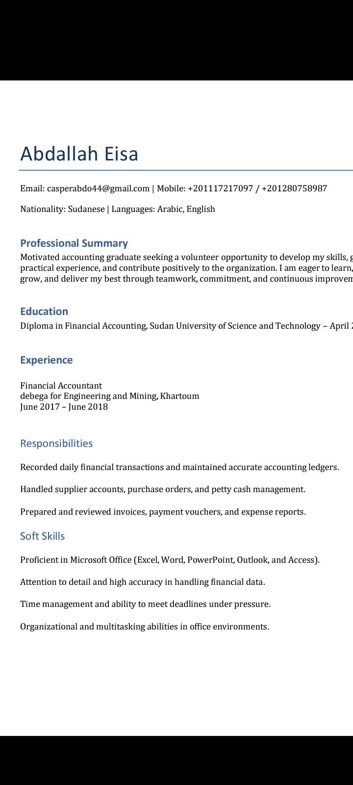
Task: Open the casperabdo44@gmail.com email address
Action: 98,188
